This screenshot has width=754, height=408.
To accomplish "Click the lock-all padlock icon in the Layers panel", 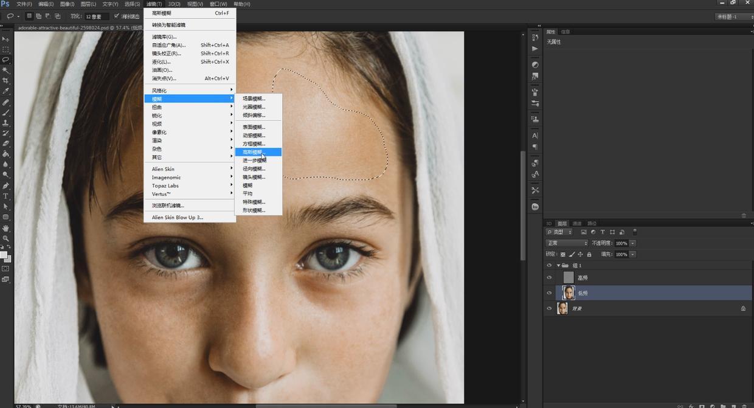I will coord(589,254).
